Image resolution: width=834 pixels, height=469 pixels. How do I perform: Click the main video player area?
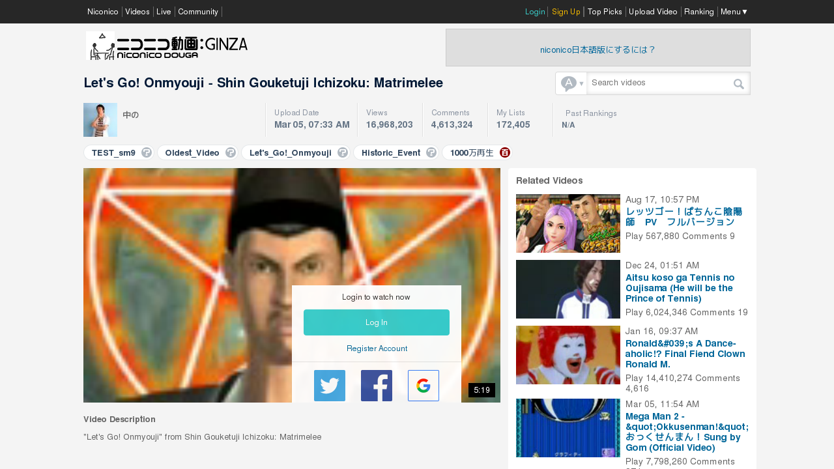pos(292,285)
